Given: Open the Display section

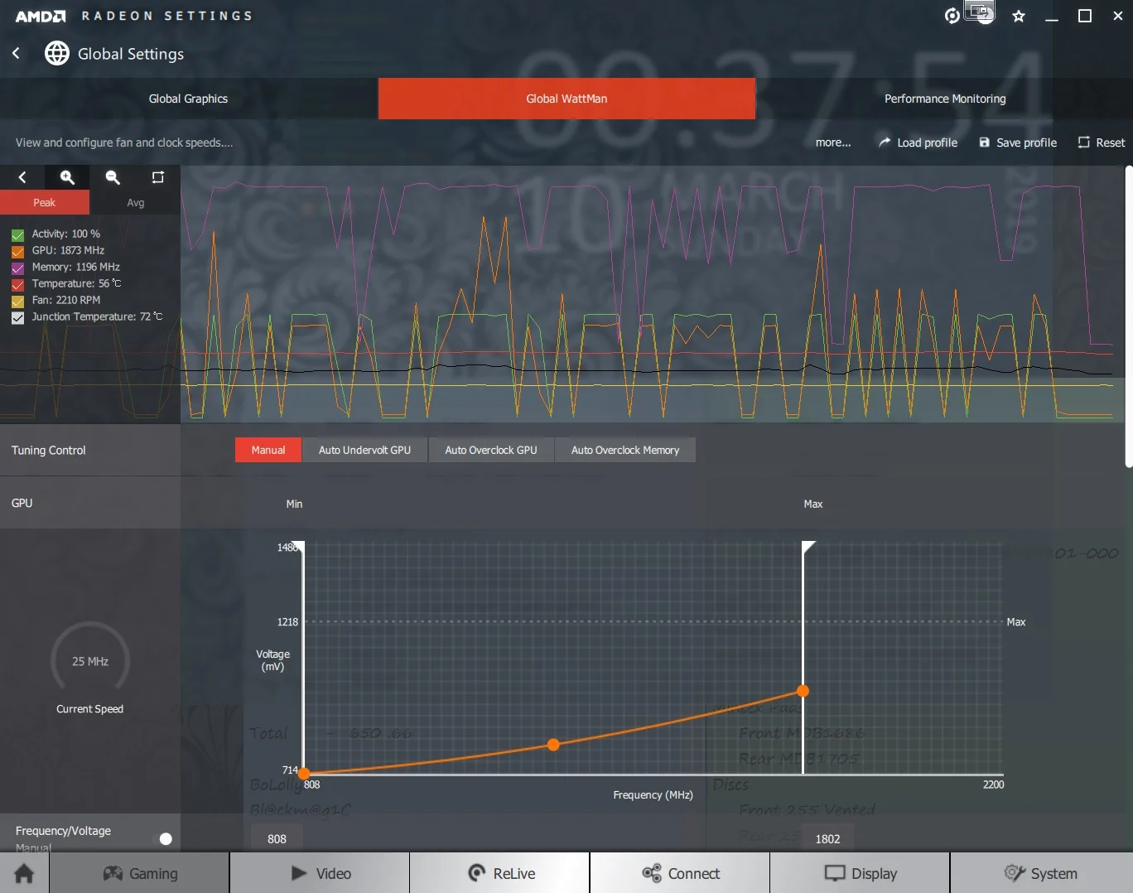Looking at the screenshot, I should click(x=861, y=873).
